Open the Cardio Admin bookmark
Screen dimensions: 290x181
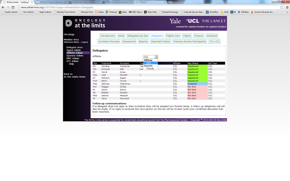pyautogui.click(x=10, y=12)
